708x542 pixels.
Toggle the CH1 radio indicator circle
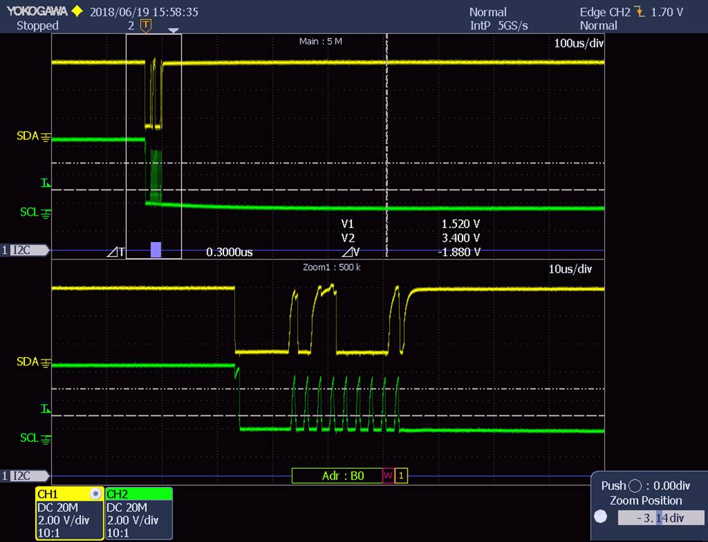(95, 494)
